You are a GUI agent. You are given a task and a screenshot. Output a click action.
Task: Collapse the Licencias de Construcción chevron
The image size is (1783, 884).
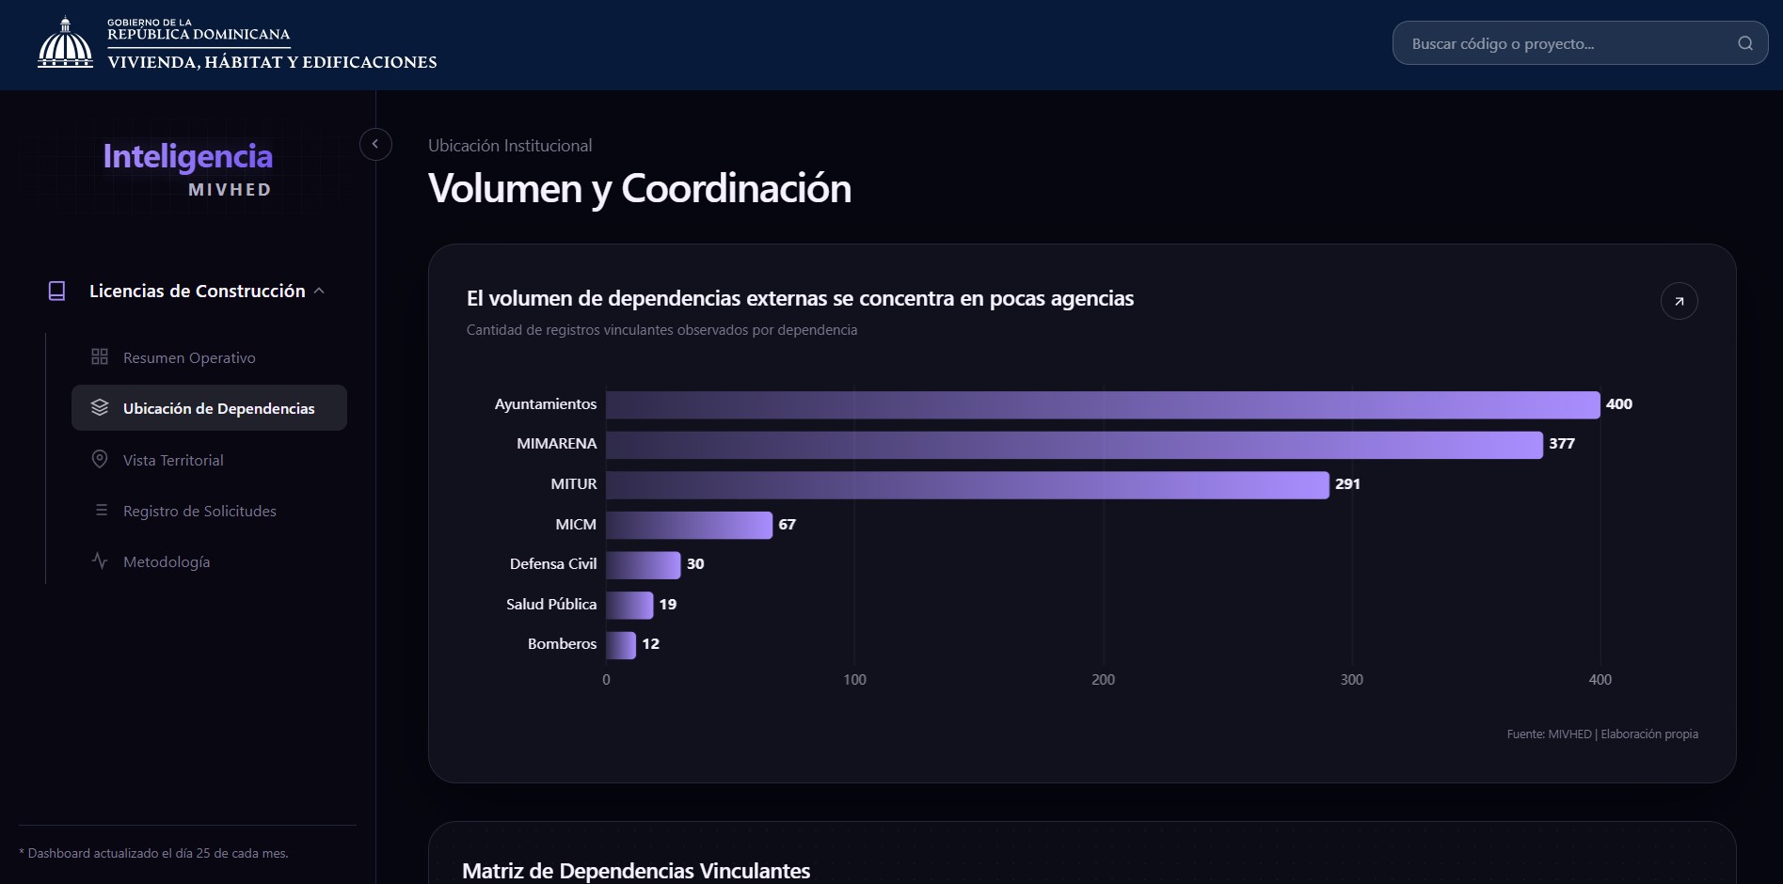click(x=319, y=291)
